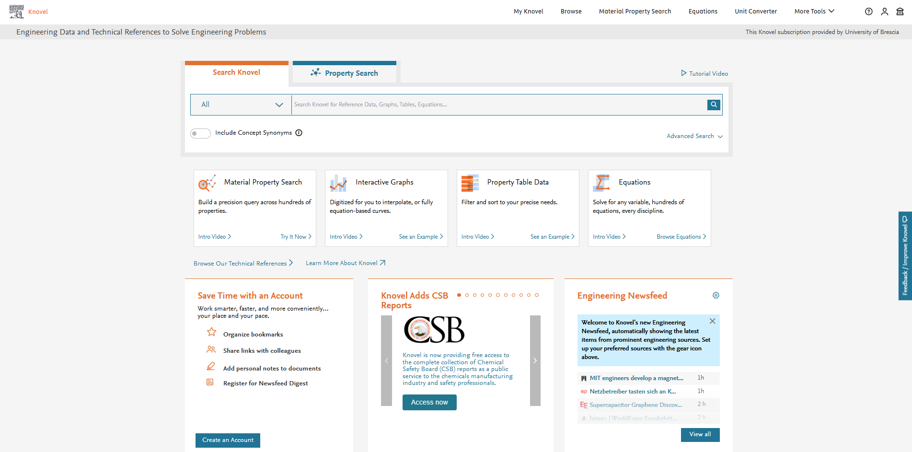
Task: Open Engineering Newsfeed gear settings
Action: pyautogui.click(x=716, y=295)
